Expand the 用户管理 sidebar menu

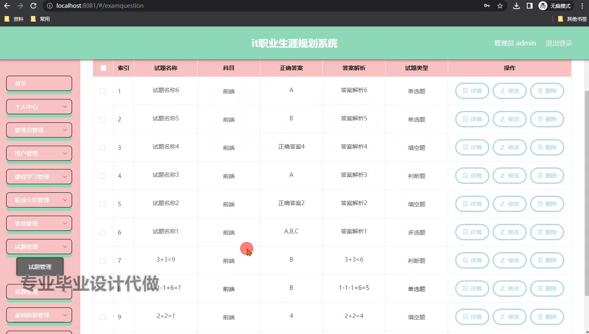39,153
